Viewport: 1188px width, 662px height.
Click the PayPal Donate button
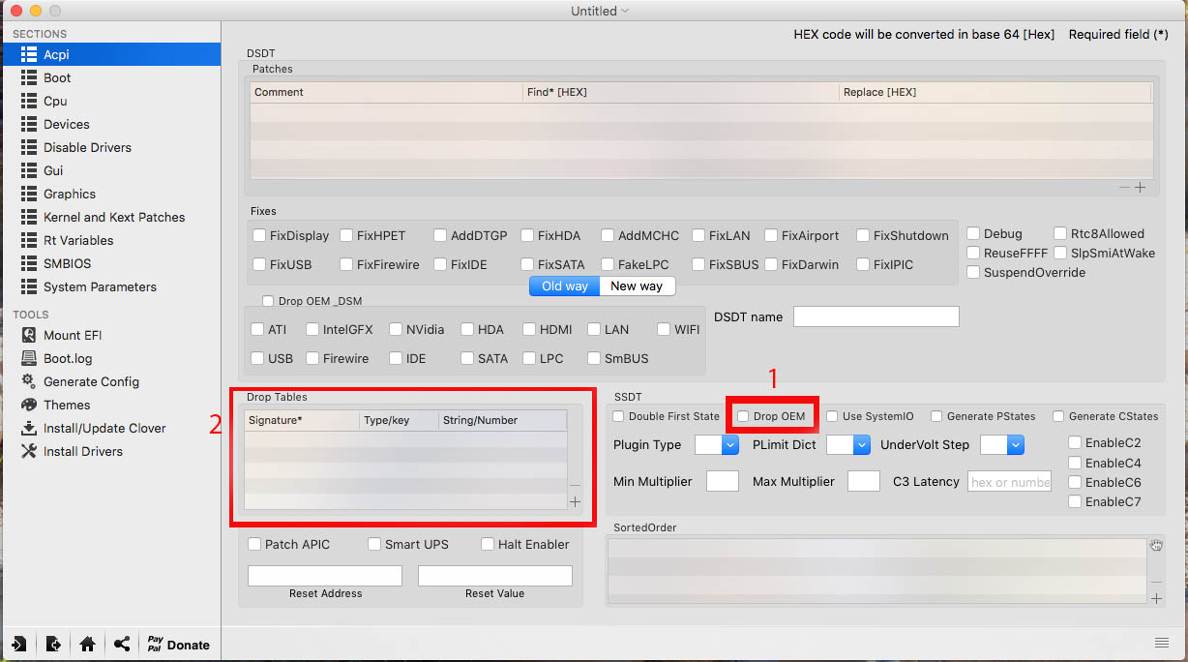178,645
